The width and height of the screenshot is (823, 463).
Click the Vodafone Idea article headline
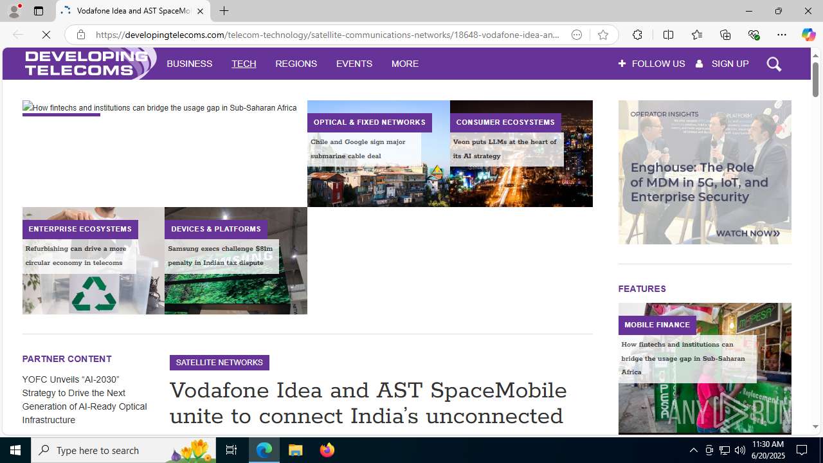click(368, 403)
